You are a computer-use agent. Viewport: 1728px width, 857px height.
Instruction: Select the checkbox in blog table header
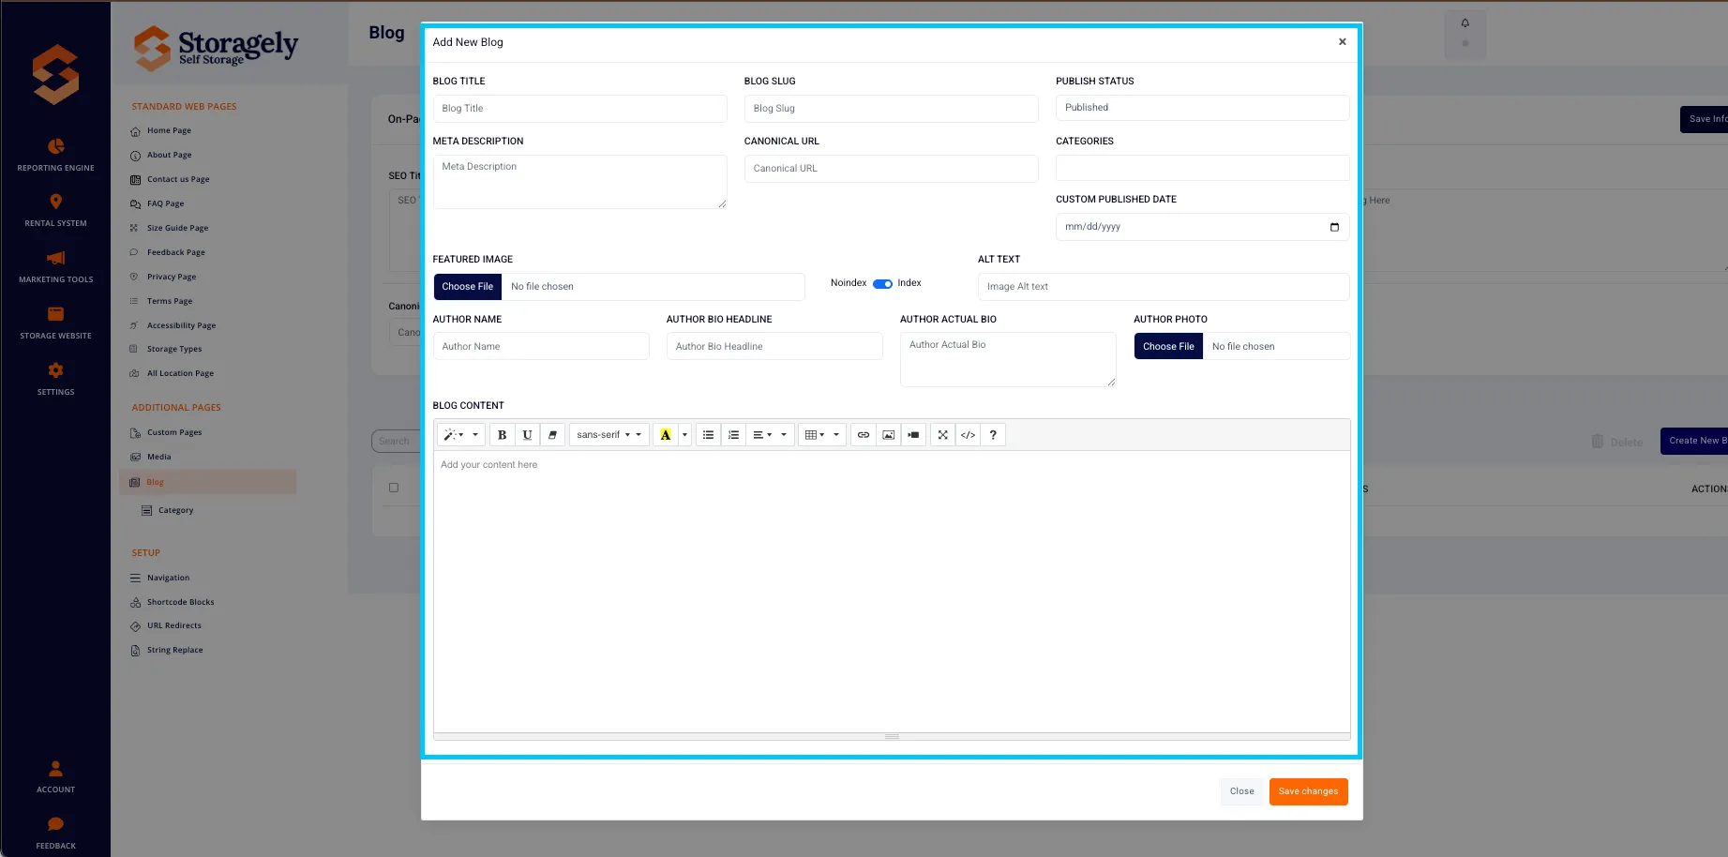point(394,488)
